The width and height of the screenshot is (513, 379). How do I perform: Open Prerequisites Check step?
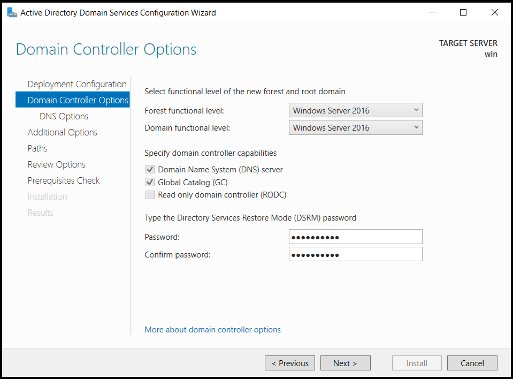pyautogui.click(x=64, y=180)
